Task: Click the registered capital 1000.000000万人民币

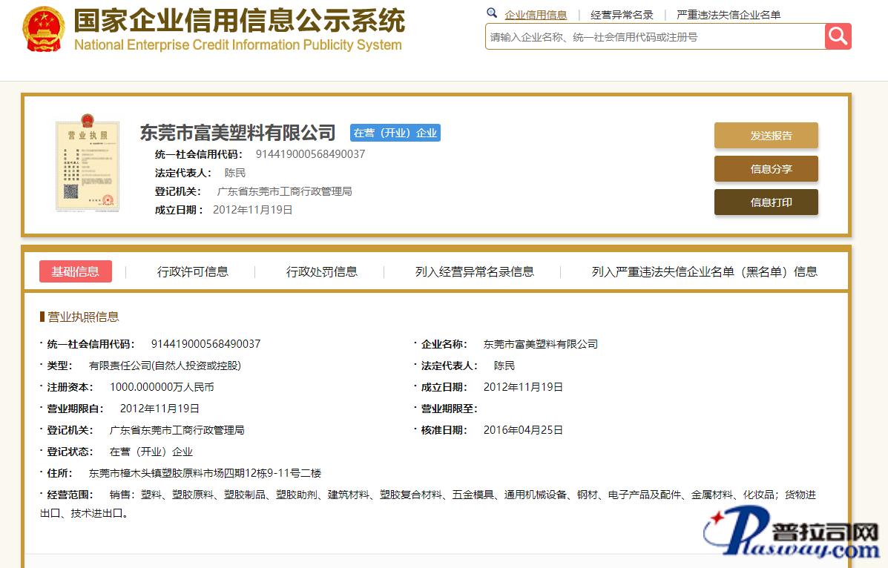Action: (162, 387)
